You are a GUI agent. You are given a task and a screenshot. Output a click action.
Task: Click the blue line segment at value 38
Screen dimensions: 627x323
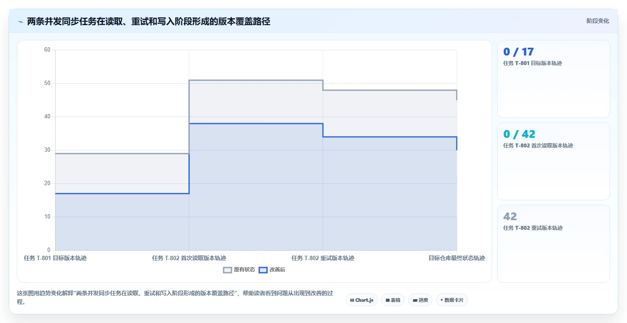click(x=256, y=124)
